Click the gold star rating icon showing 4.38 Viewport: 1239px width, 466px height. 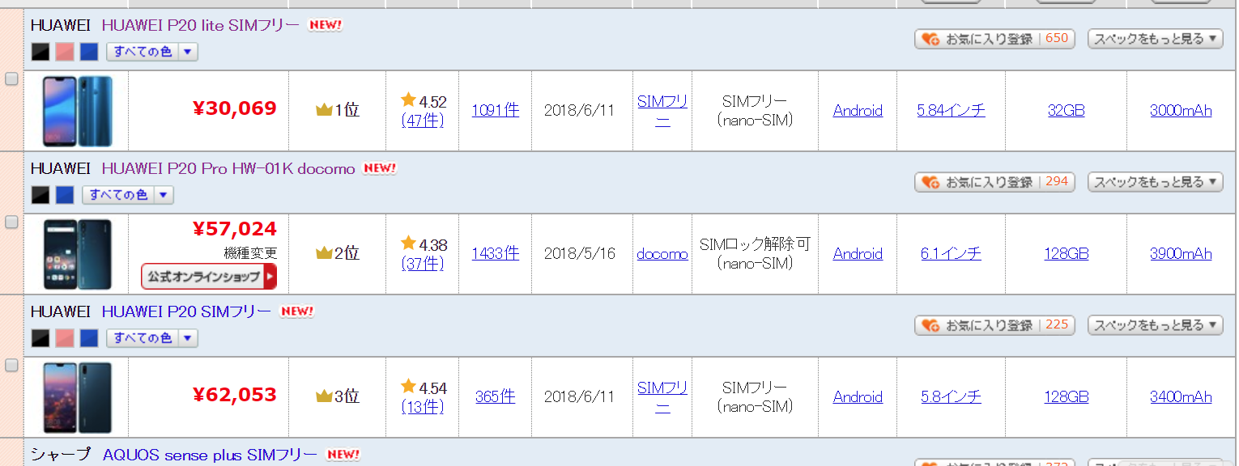point(409,243)
